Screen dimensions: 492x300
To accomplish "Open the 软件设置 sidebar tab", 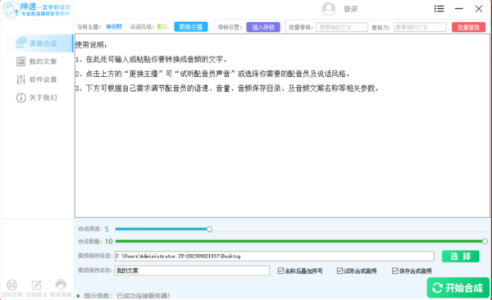I will pyautogui.click(x=37, y=80).
